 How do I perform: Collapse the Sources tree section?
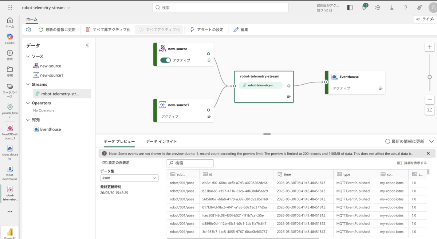point(28,56)
